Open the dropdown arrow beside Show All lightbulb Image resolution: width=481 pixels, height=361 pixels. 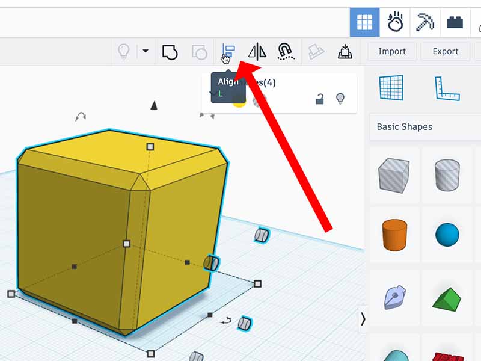[x=146, y=52]
